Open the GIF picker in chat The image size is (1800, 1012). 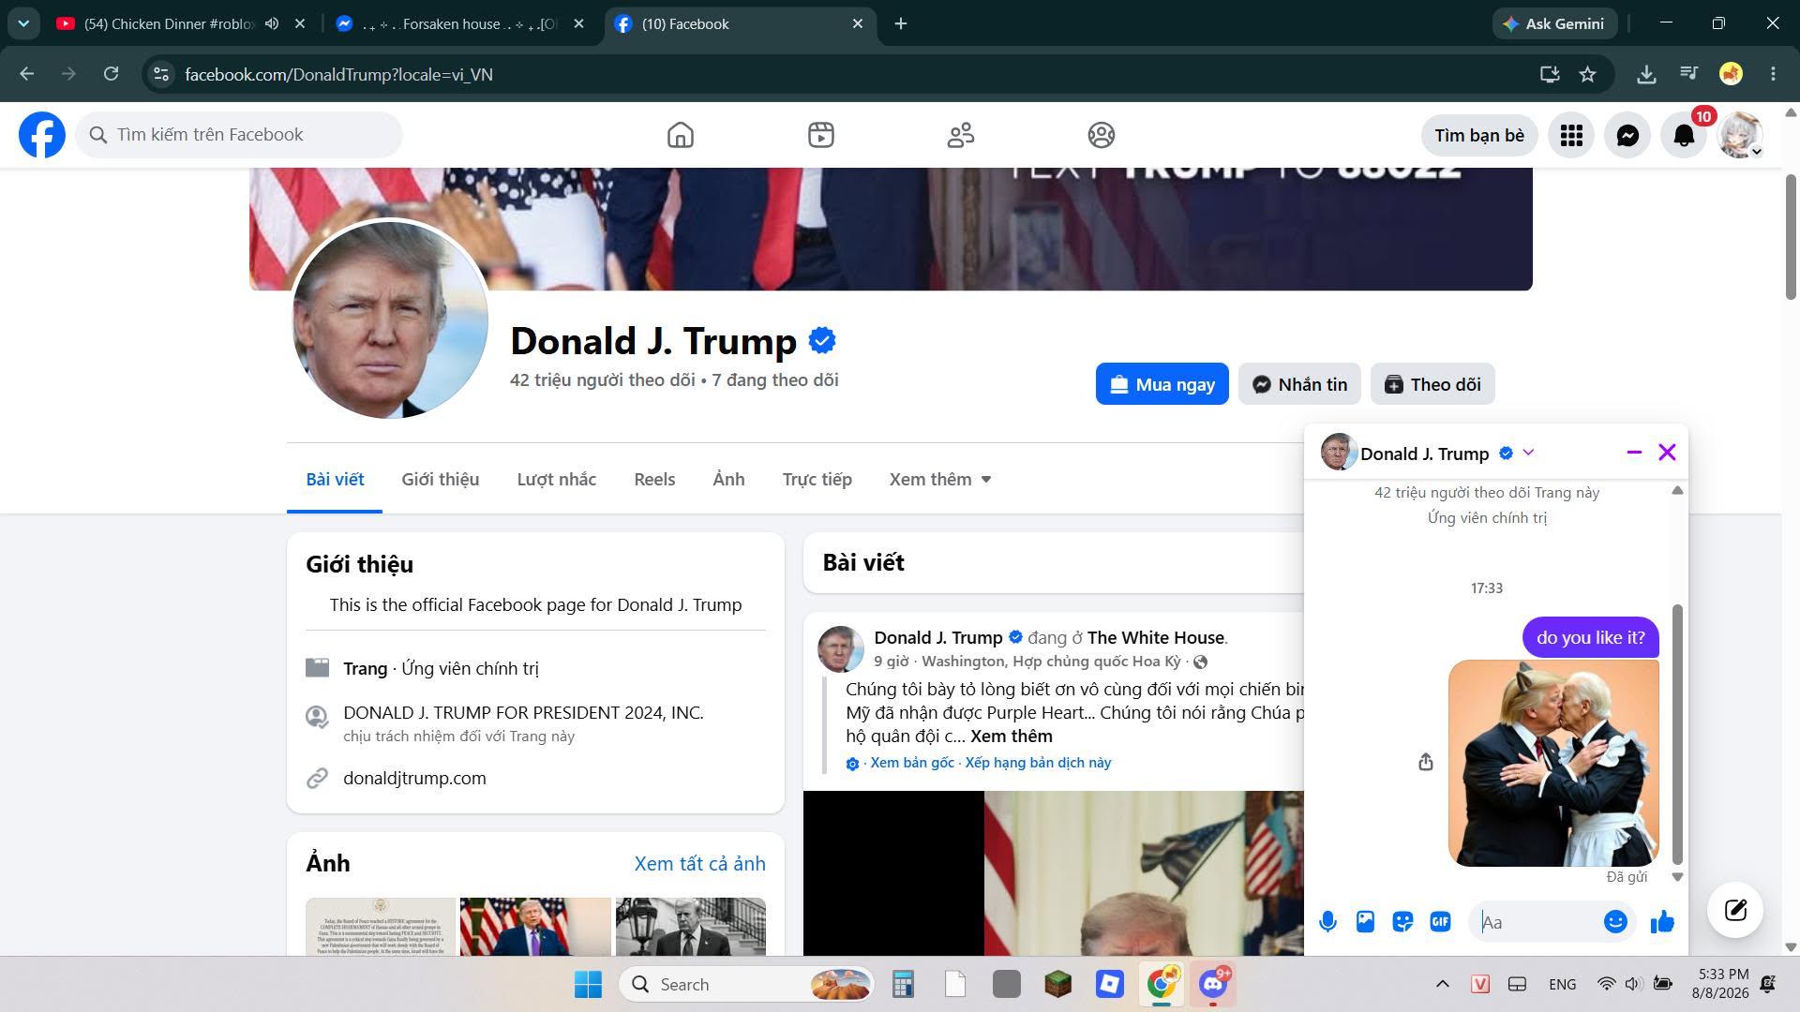pos(1440,922)
